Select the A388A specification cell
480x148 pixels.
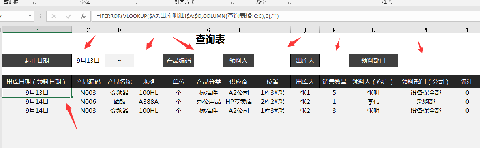149,102
